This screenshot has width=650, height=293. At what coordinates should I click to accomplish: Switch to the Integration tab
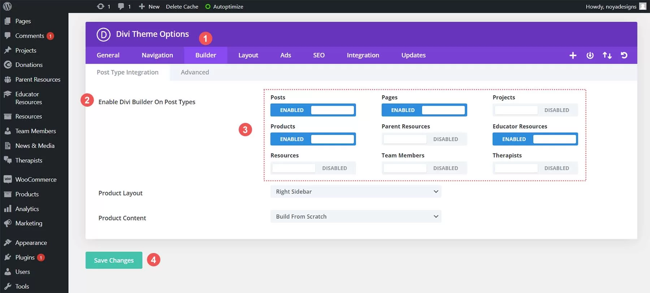click(363, 55)
